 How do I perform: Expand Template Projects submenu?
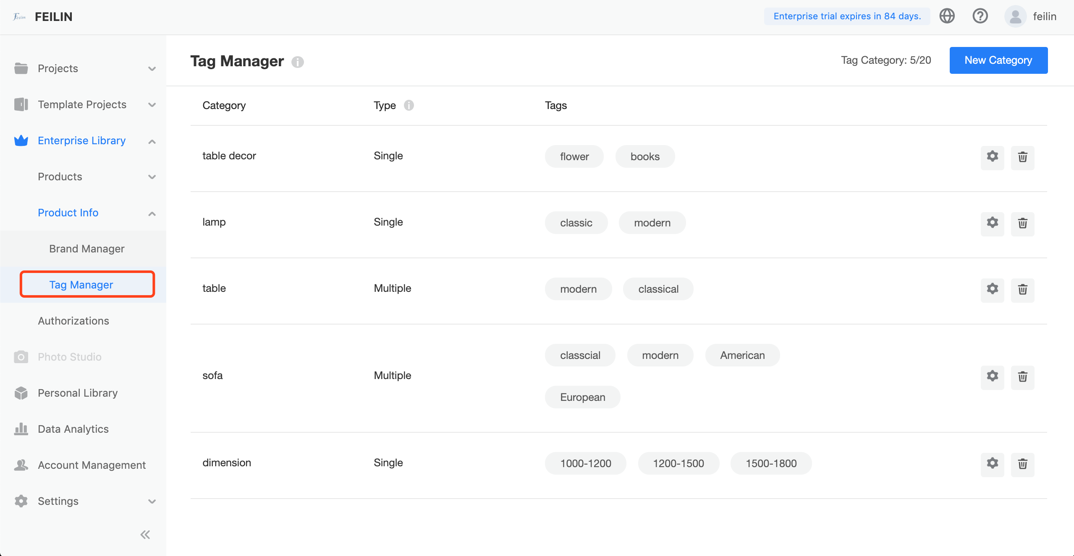click(x=152, y=105)
